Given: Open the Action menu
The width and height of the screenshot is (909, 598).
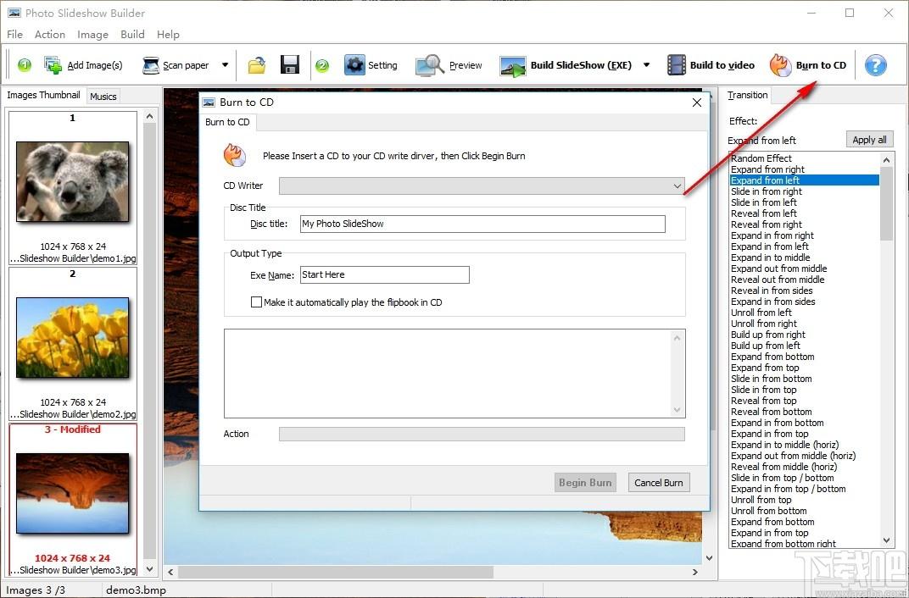Looking at the screenshot, I should 50,34.
